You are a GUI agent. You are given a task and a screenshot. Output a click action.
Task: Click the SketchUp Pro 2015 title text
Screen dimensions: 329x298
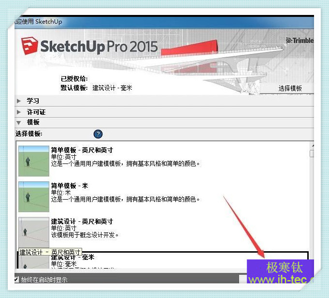click(x=99, y=46)
